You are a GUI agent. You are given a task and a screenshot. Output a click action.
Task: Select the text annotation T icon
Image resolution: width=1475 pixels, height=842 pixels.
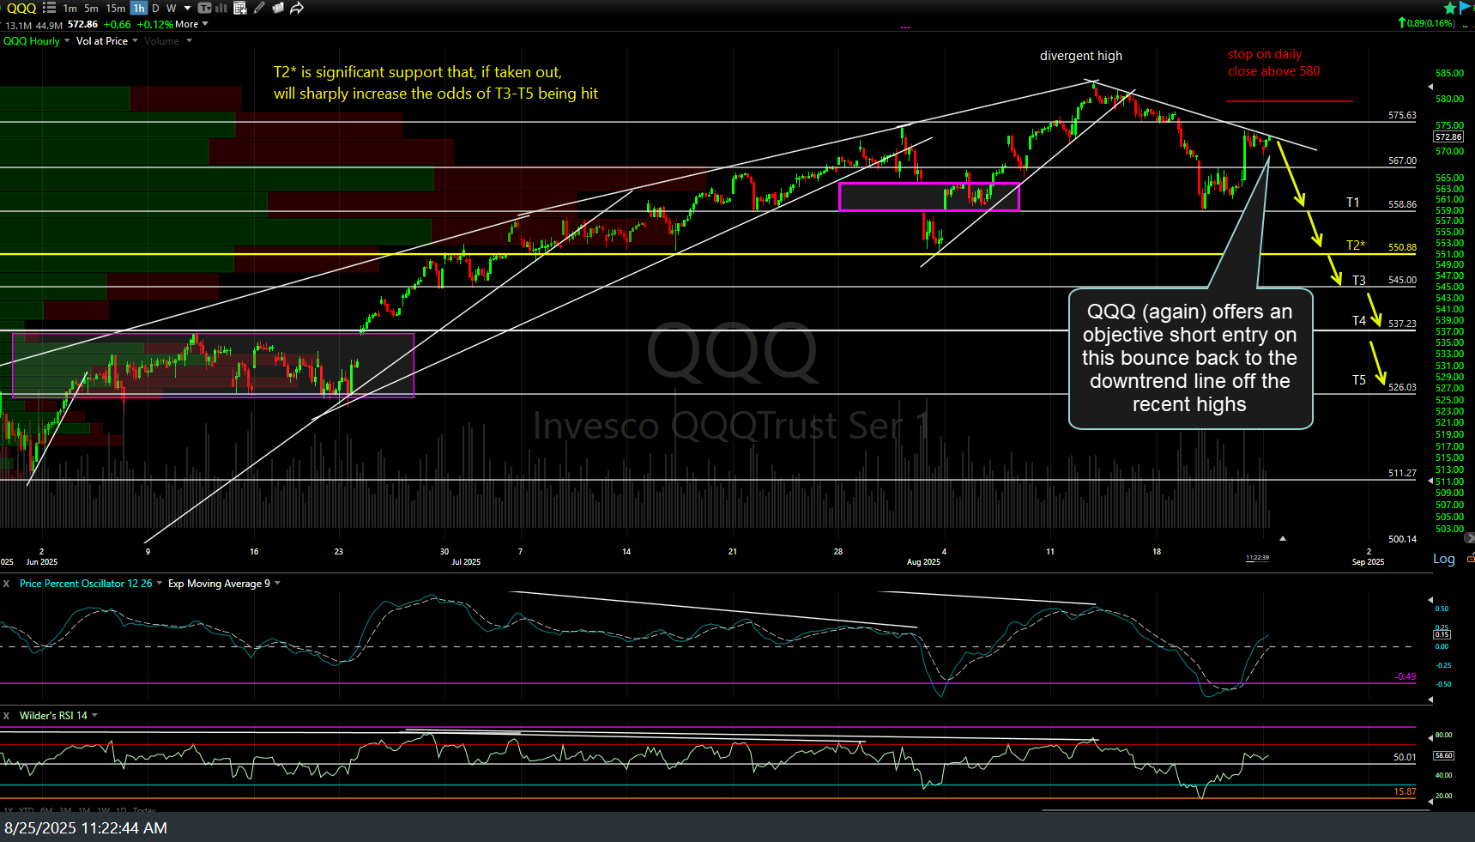(x=205, y=8)
